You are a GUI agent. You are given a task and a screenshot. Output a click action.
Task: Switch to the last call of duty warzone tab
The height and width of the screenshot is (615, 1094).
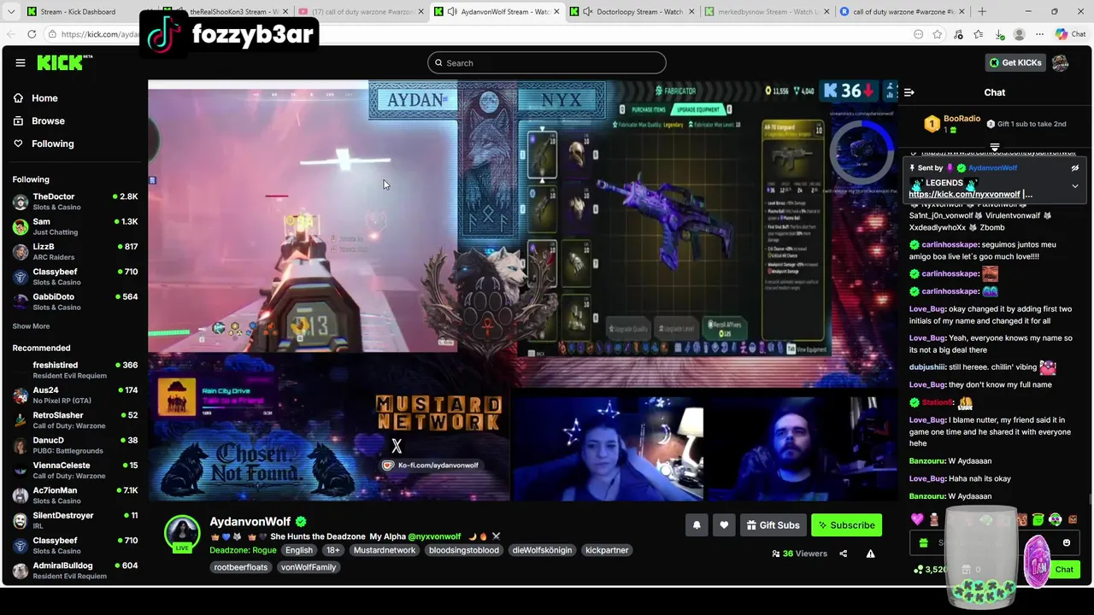tap(902, 12)
